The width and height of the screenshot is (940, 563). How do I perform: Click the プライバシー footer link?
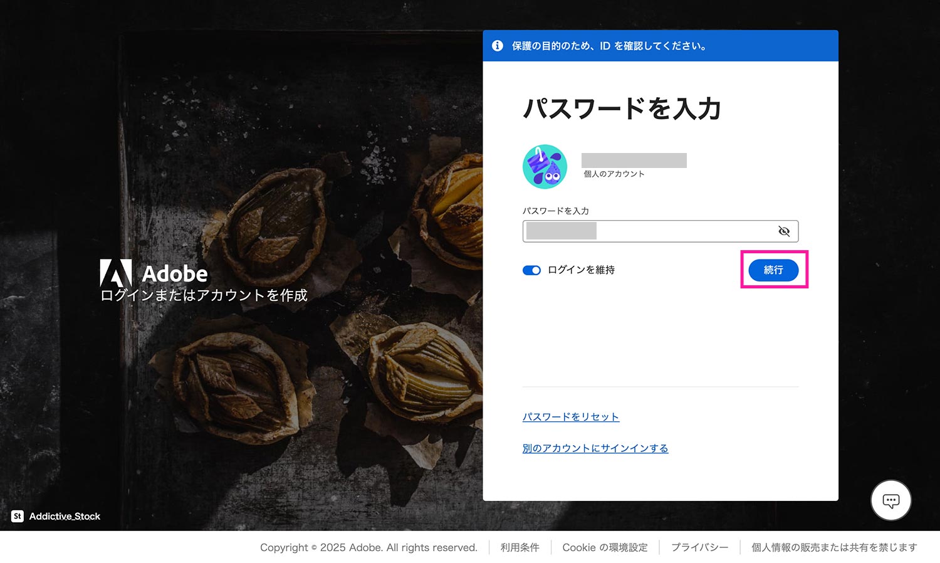click(x=699, y=547)
